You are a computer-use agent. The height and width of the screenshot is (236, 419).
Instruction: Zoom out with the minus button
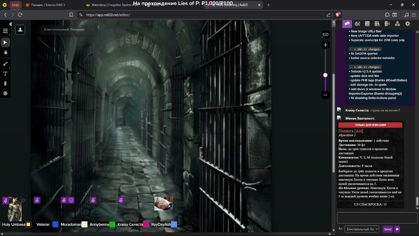325,95
